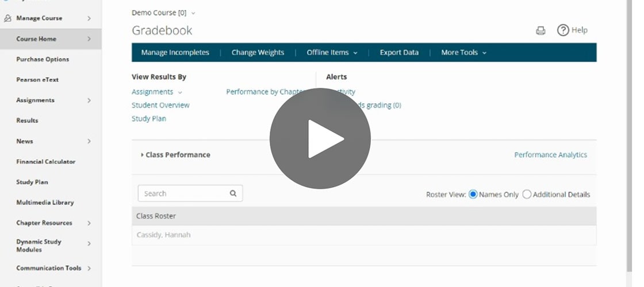Click Manage Incompletes in toolbar
Image resolution: width=644 pixels, height=287 pixels.
click(x=175, y=52)
